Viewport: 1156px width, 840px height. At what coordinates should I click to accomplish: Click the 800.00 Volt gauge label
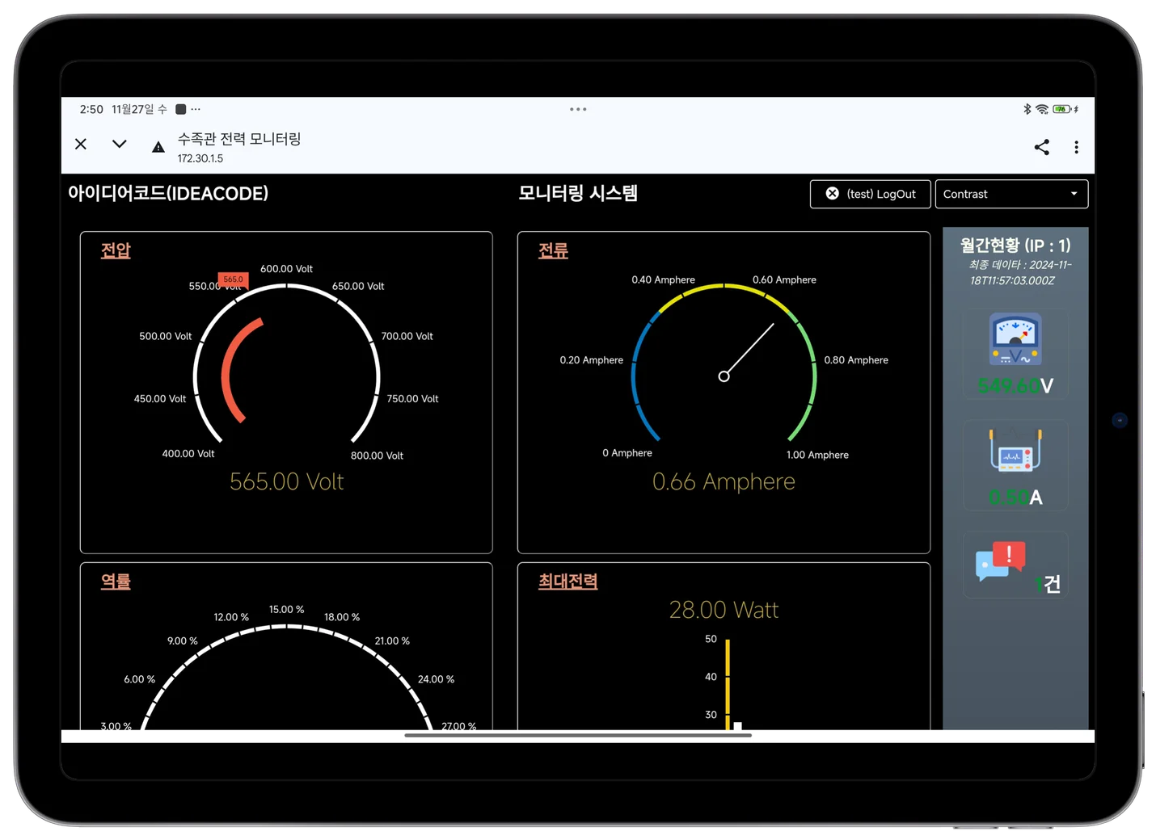pyautogui.click(x=377, y=456)
